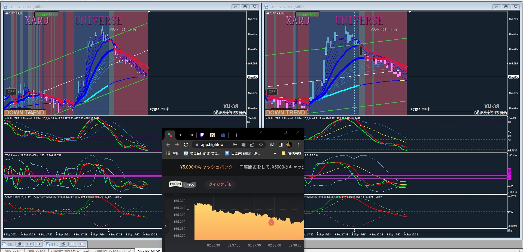Select the GBPJPY_6S,M1 chart tab

(150, 251)
